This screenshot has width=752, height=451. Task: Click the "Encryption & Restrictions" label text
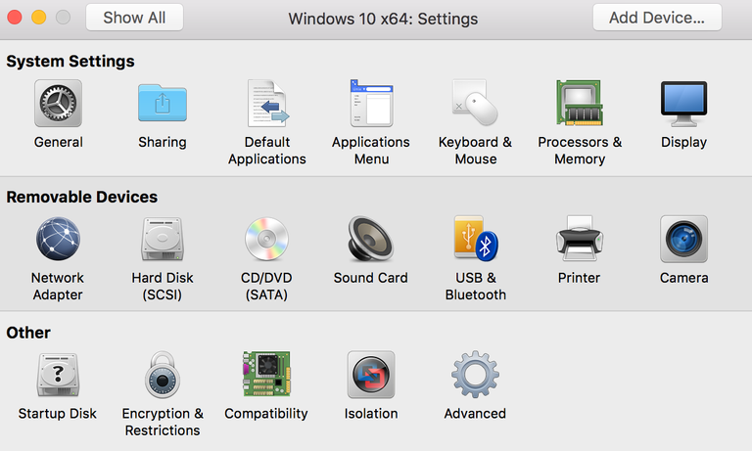pyautogui.click(x=163, y=422)
